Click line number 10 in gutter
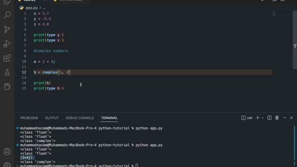Screen dimensions: 297x167 point(24,62)
